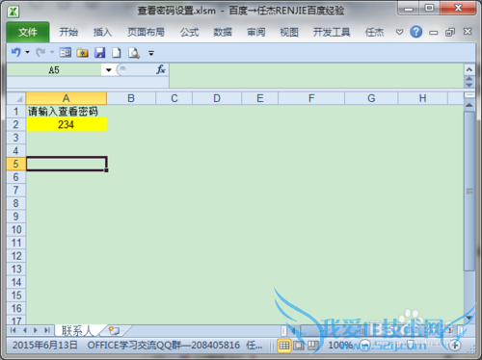Go to next sheet navigation arrow

36,330
